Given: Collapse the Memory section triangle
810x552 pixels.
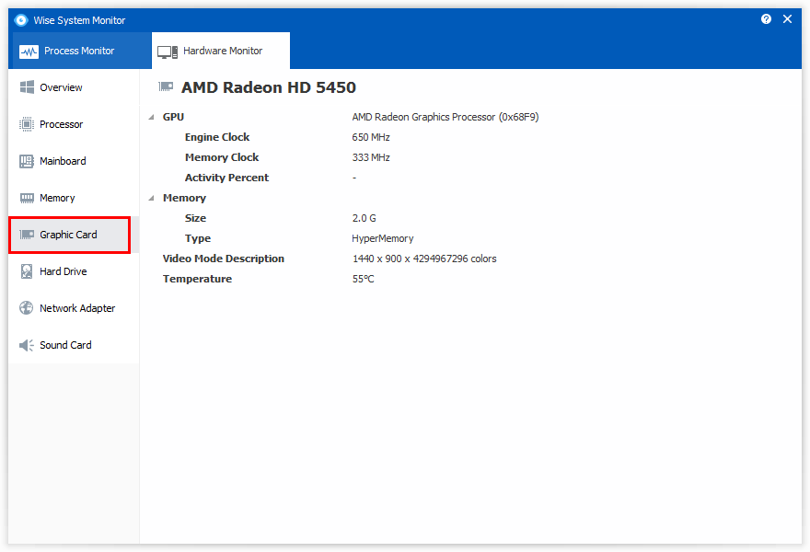Looking at the screenshot, I should point(152,199).
